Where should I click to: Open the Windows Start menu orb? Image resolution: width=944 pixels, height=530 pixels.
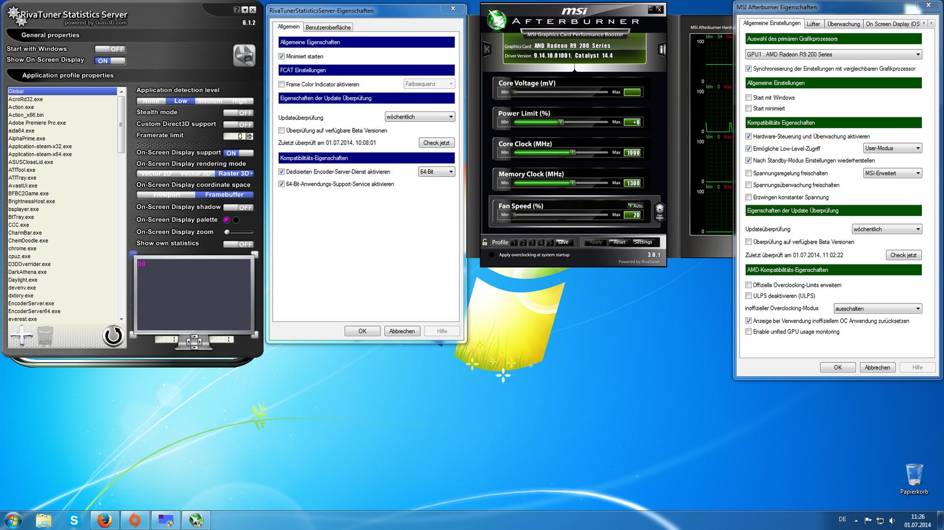coord(13,520)
